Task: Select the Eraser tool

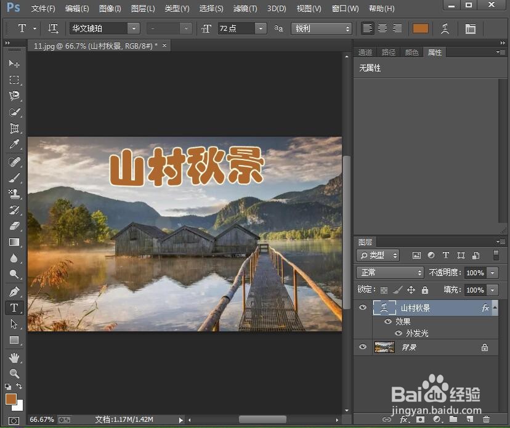Action: click(14, 226)
